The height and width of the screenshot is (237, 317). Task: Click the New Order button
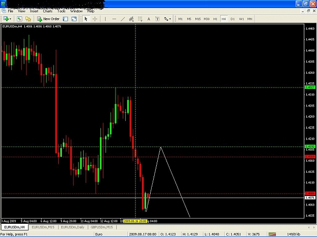48,19
